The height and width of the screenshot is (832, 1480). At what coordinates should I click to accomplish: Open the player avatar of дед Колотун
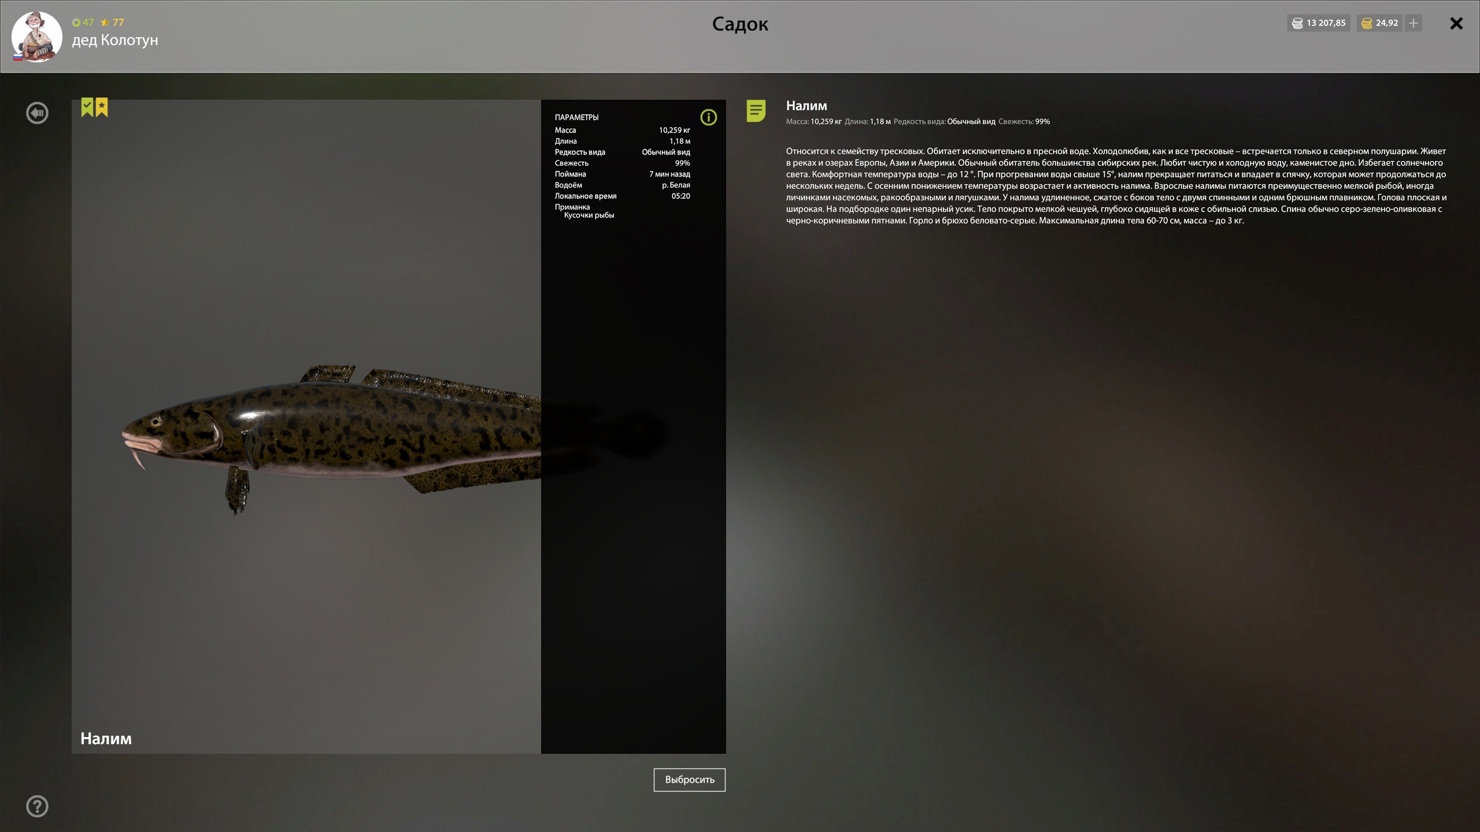point(36,36)
